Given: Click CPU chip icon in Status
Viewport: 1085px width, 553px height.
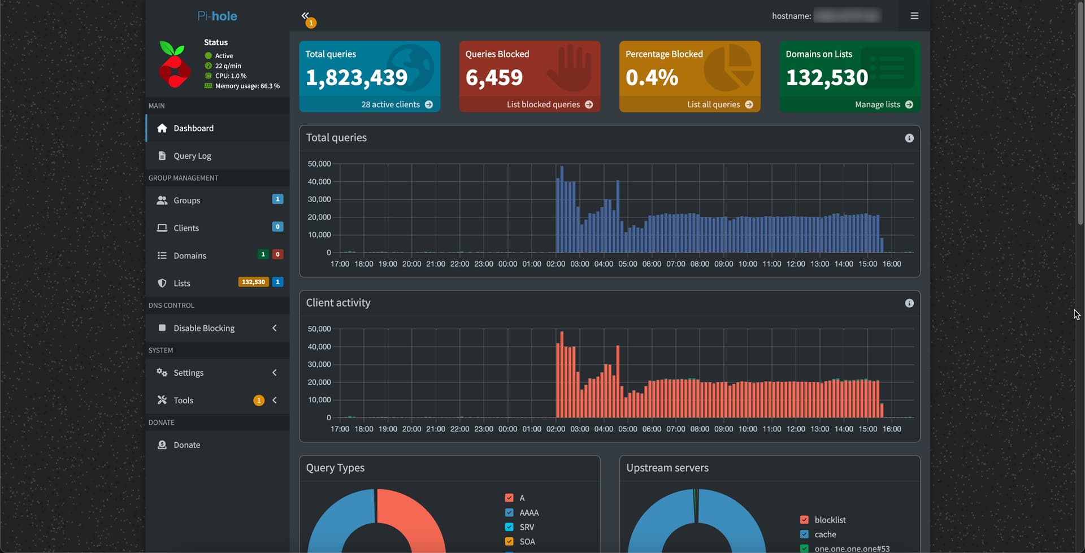Looking at the screenshot, I should pos(208,76).
